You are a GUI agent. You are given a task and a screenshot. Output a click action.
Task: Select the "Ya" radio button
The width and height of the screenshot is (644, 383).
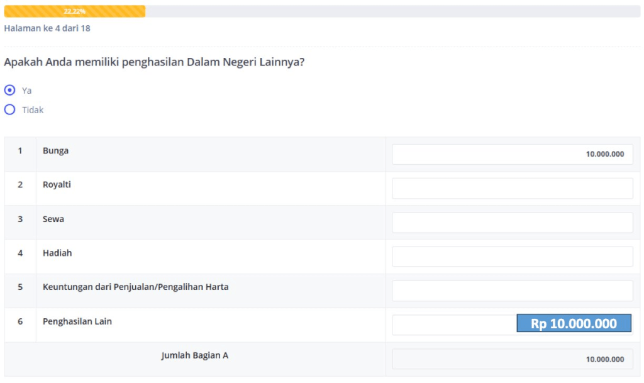9,90
